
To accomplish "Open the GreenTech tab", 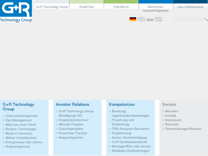I will pyautogui.click(x=87, y=7).
